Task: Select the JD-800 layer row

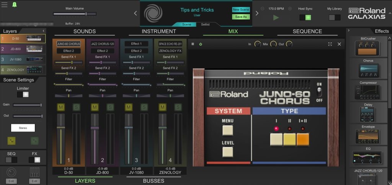Action: [x=23, y=49]
